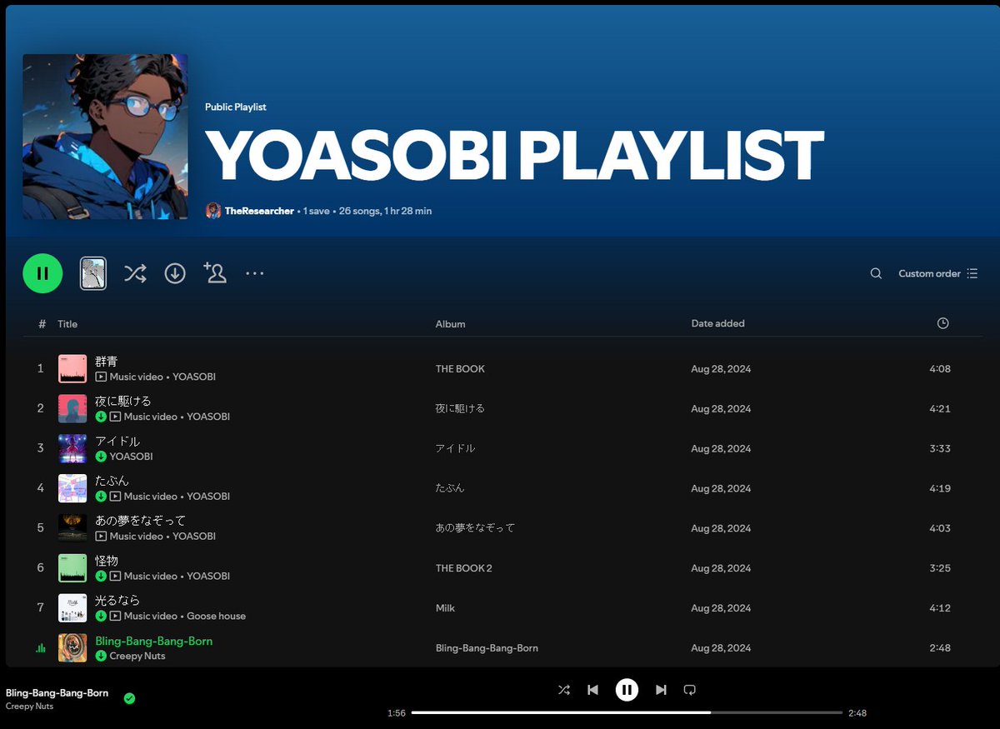This screenshot has width=1000, height=729.
Task: Click the now-playing equalizer icon on row 8
Action: pos(41,647)
